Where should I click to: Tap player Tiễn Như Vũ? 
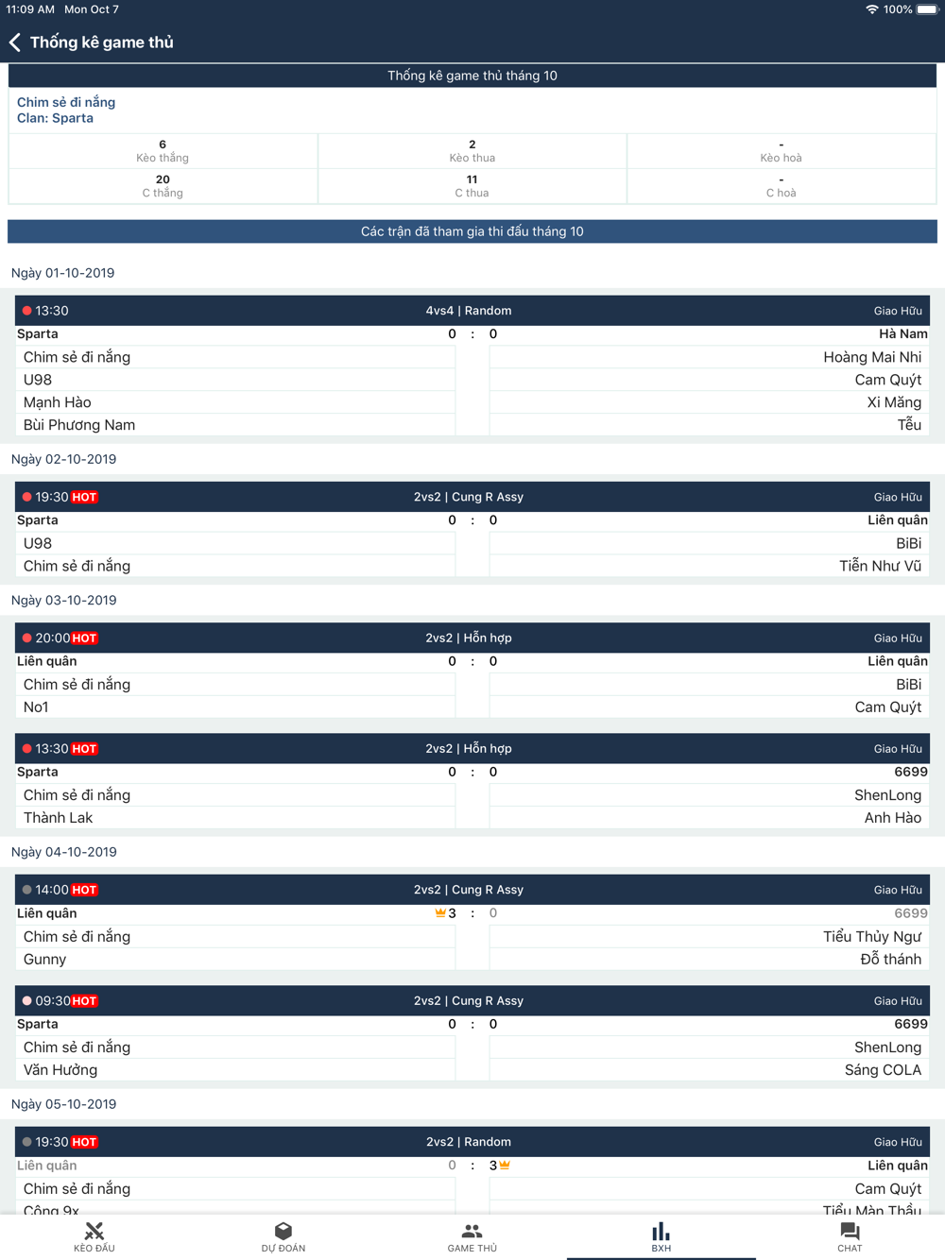(x=880, y=566)
